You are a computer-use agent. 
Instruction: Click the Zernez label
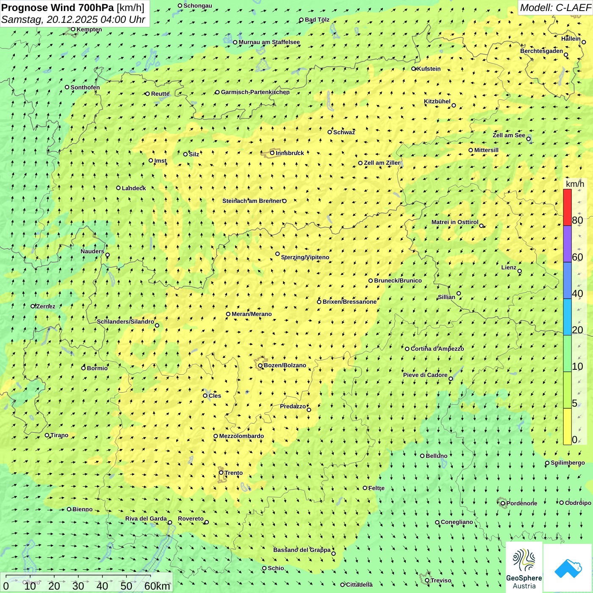[x=46, y=306]
